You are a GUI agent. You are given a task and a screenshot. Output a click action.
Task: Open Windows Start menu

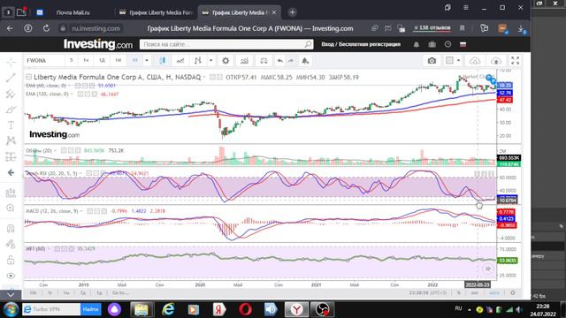tap(11, 309)
